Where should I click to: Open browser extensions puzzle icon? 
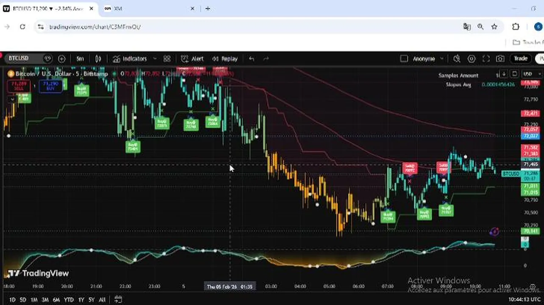pos(516,27)
